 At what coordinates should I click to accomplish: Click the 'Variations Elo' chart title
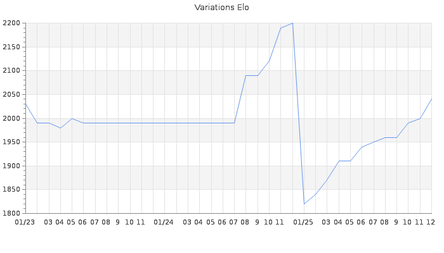[x=221, y=8]
